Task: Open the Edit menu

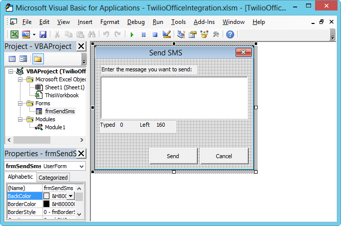Action: point(44,22)
